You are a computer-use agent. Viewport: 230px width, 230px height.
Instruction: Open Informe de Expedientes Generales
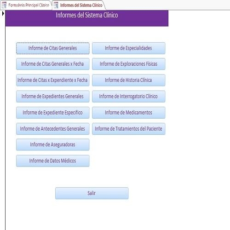[53, 96]
